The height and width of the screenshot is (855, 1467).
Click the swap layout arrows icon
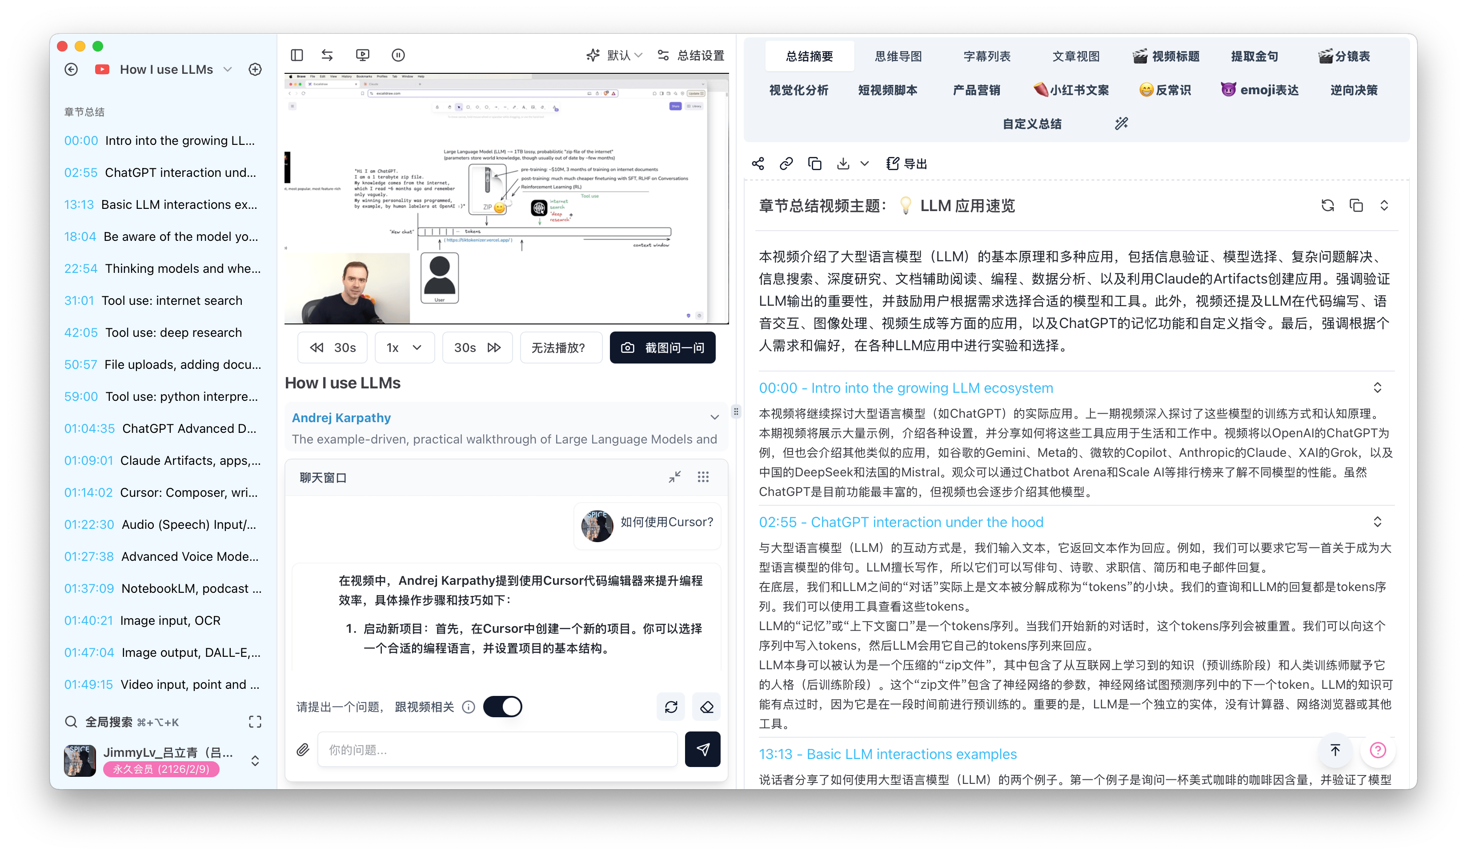[x=327, y=55]
